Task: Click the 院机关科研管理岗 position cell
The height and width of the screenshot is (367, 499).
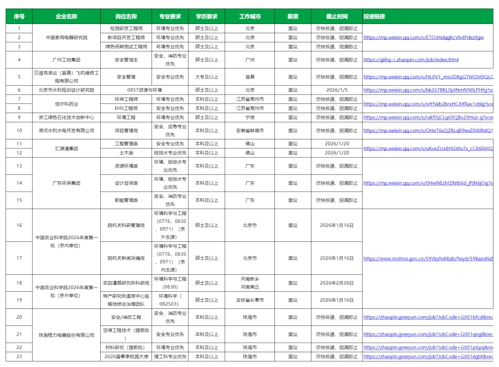Action: pyautogui.click(x=126, y=225)
